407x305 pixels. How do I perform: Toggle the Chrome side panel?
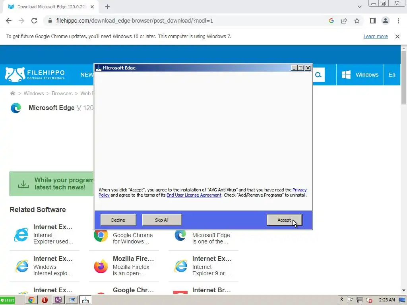click(x=373, y=21)
